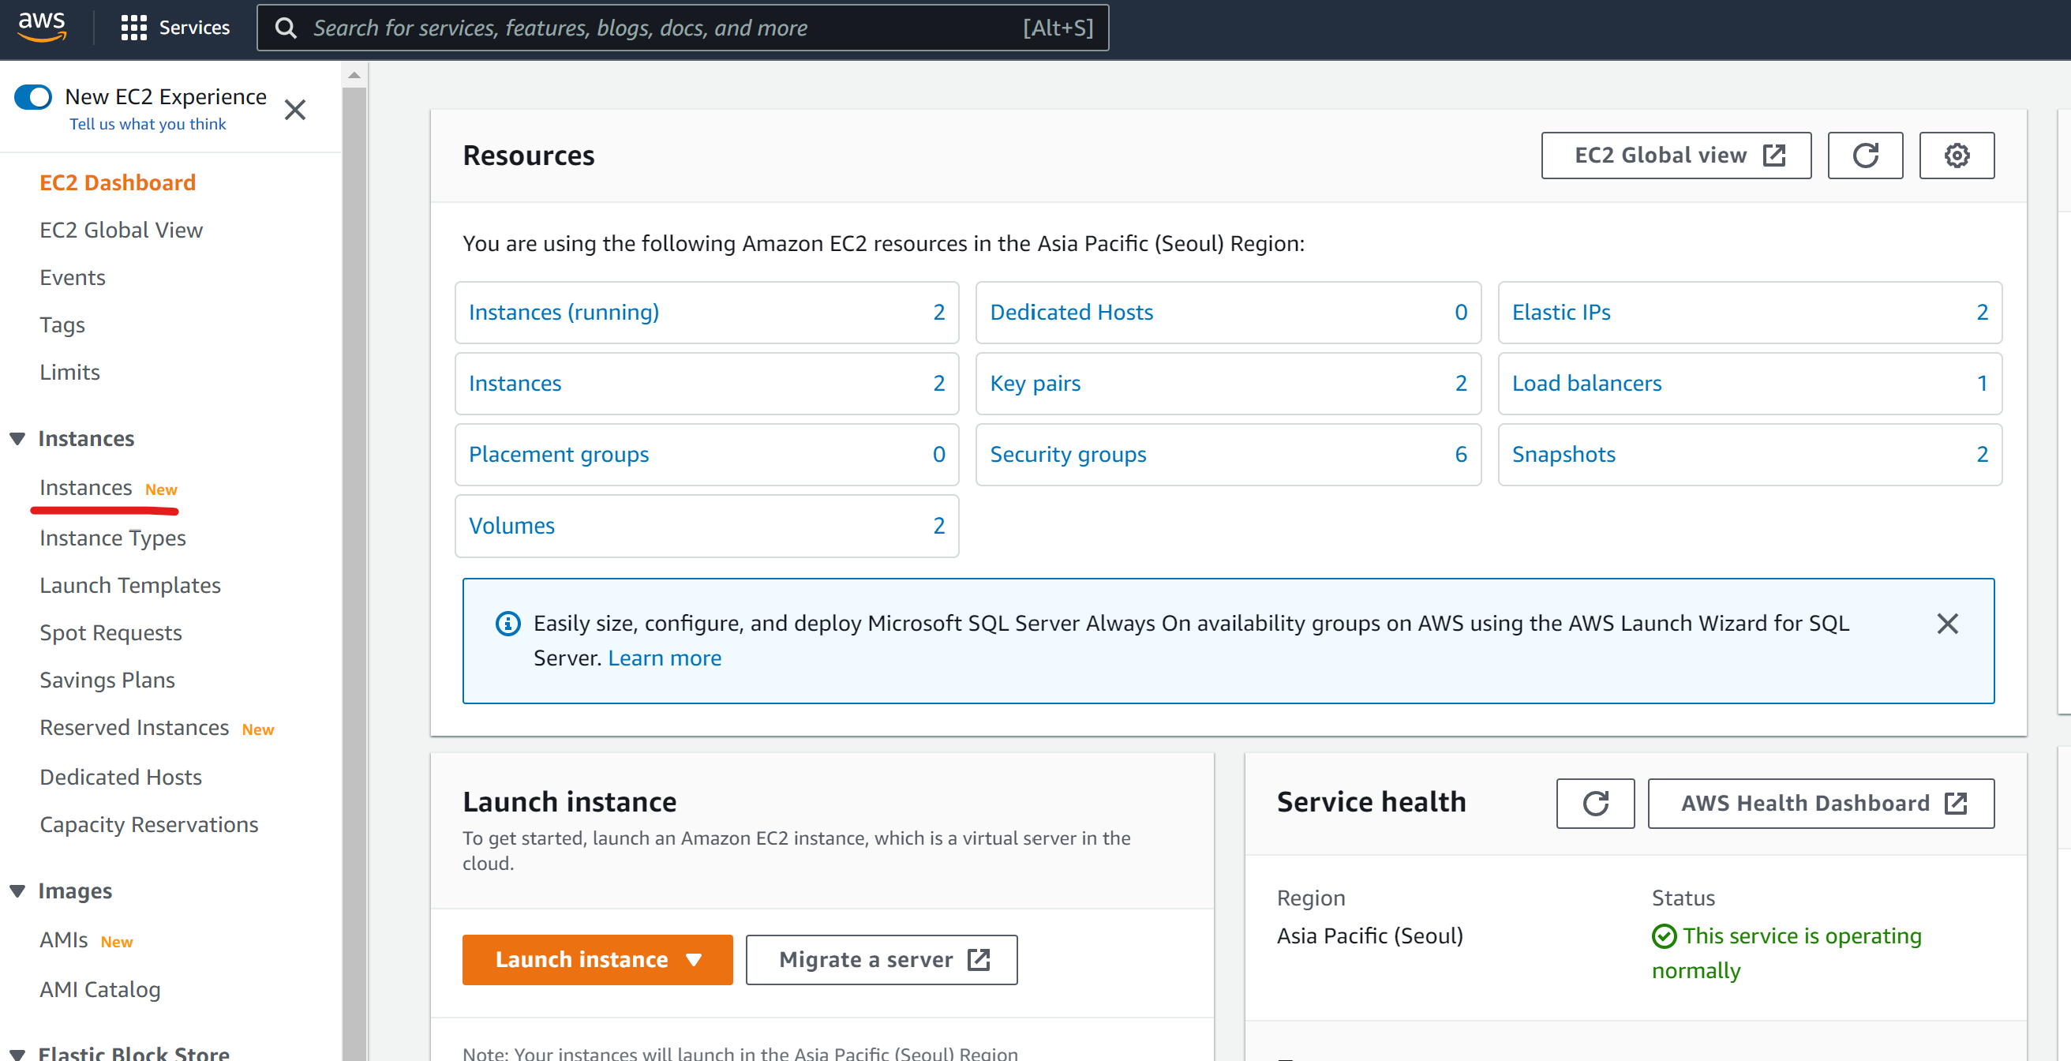The height and width of the screenshot is (1061, 2071).
Task: Open Limits in the sidebar
Action: 70,373
